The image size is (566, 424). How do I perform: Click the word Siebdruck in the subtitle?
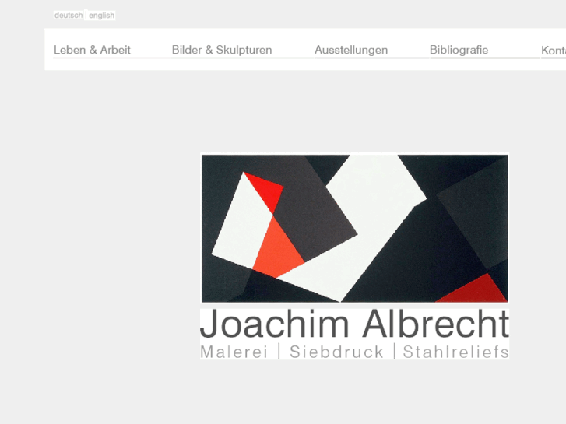(x=336, y=352)
